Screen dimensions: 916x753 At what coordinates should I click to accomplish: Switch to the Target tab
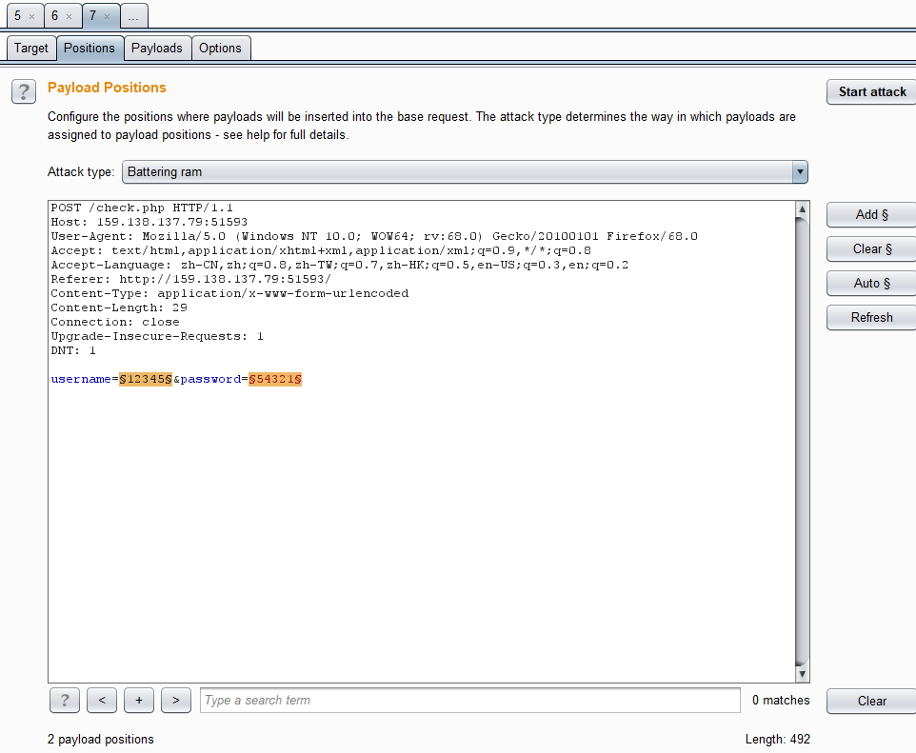click(x=30, y=48)
